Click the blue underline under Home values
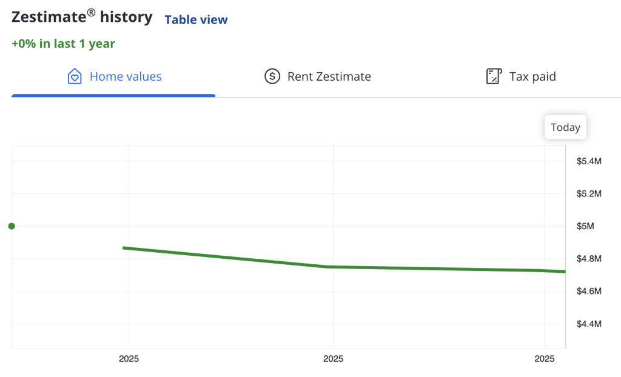This screenshot has height=377, width=621. [113, 95]
